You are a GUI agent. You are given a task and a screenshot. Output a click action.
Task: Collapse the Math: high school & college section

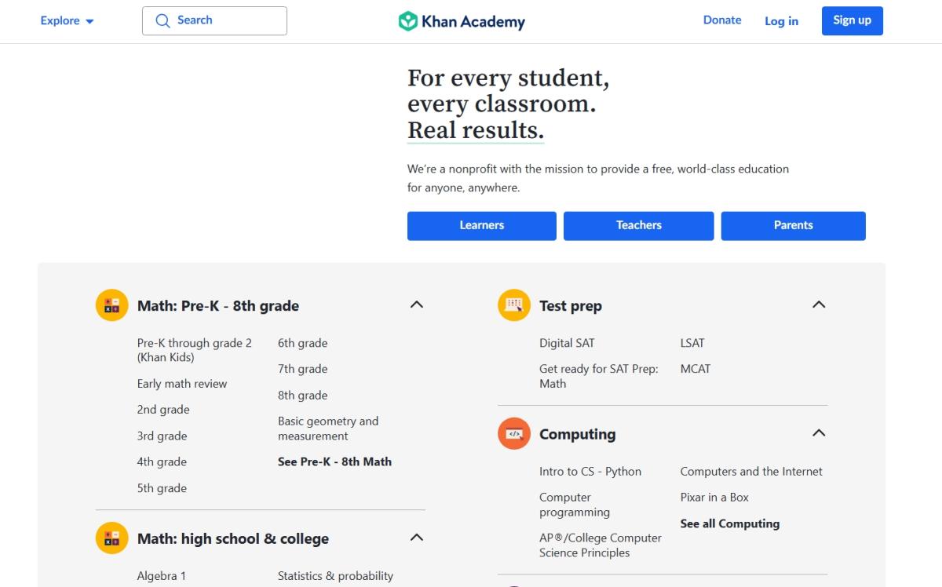(417, 538)
